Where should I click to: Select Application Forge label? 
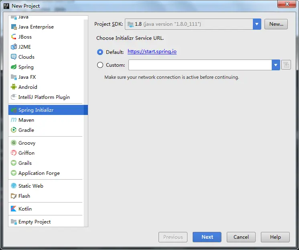click(39, 173)
